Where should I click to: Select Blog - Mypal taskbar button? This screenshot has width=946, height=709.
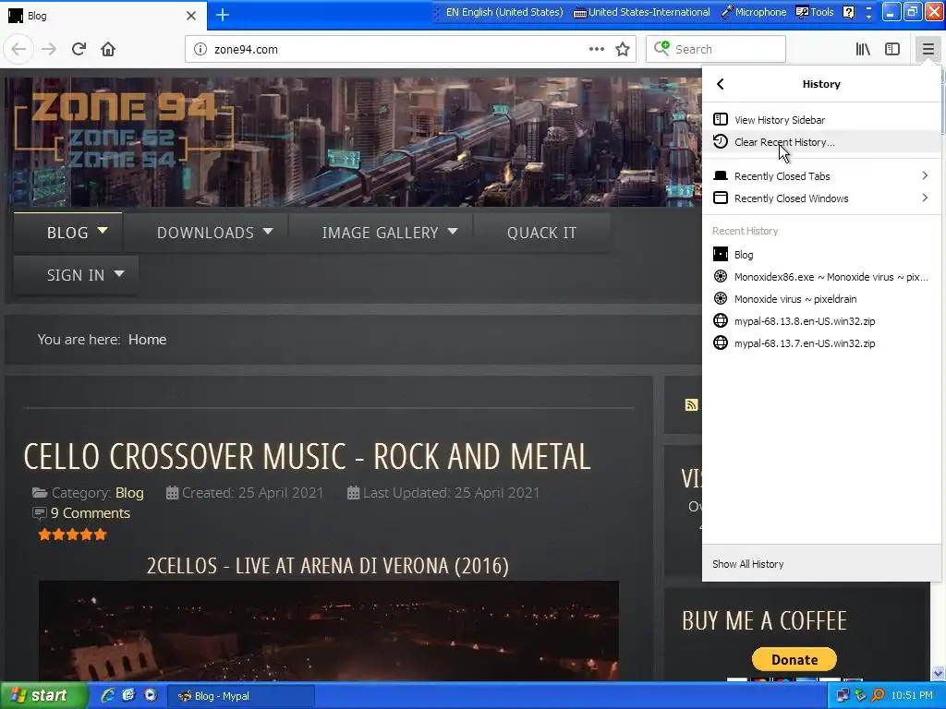[240, 696]
